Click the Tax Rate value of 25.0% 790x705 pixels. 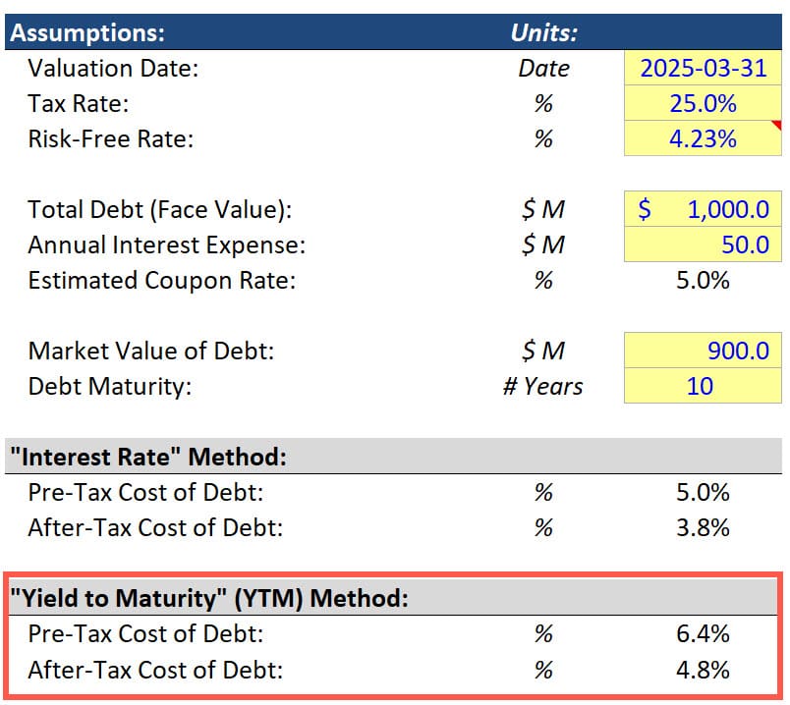(702, 103)
